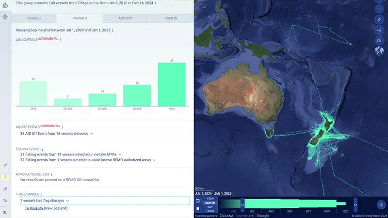Open the vessel search icon in sidebar
The height and width of the screenshot is (218, 388).
coord(5,5)
